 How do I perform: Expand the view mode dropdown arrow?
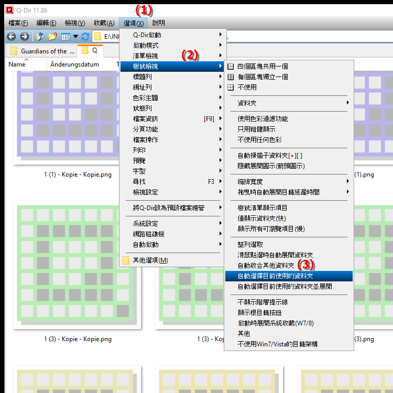click(75, 37)
